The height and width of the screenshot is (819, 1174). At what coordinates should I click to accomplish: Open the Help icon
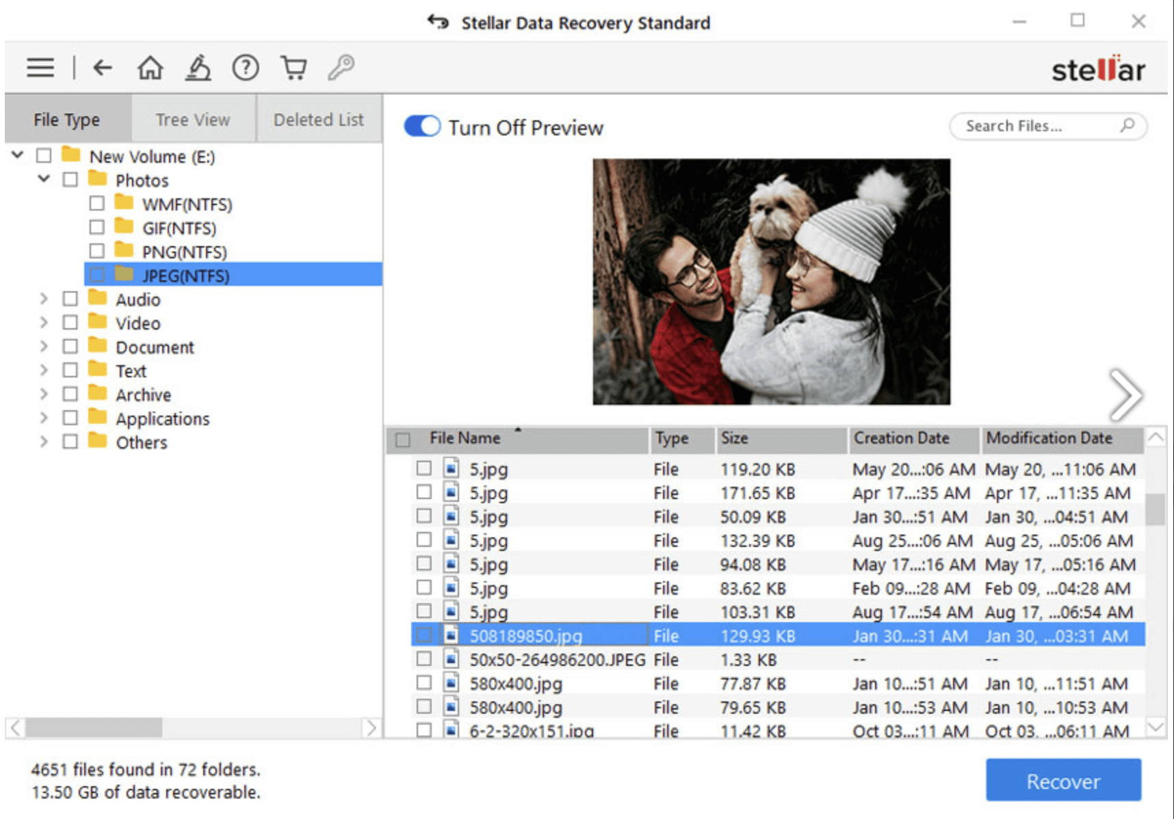click(246, 67)
